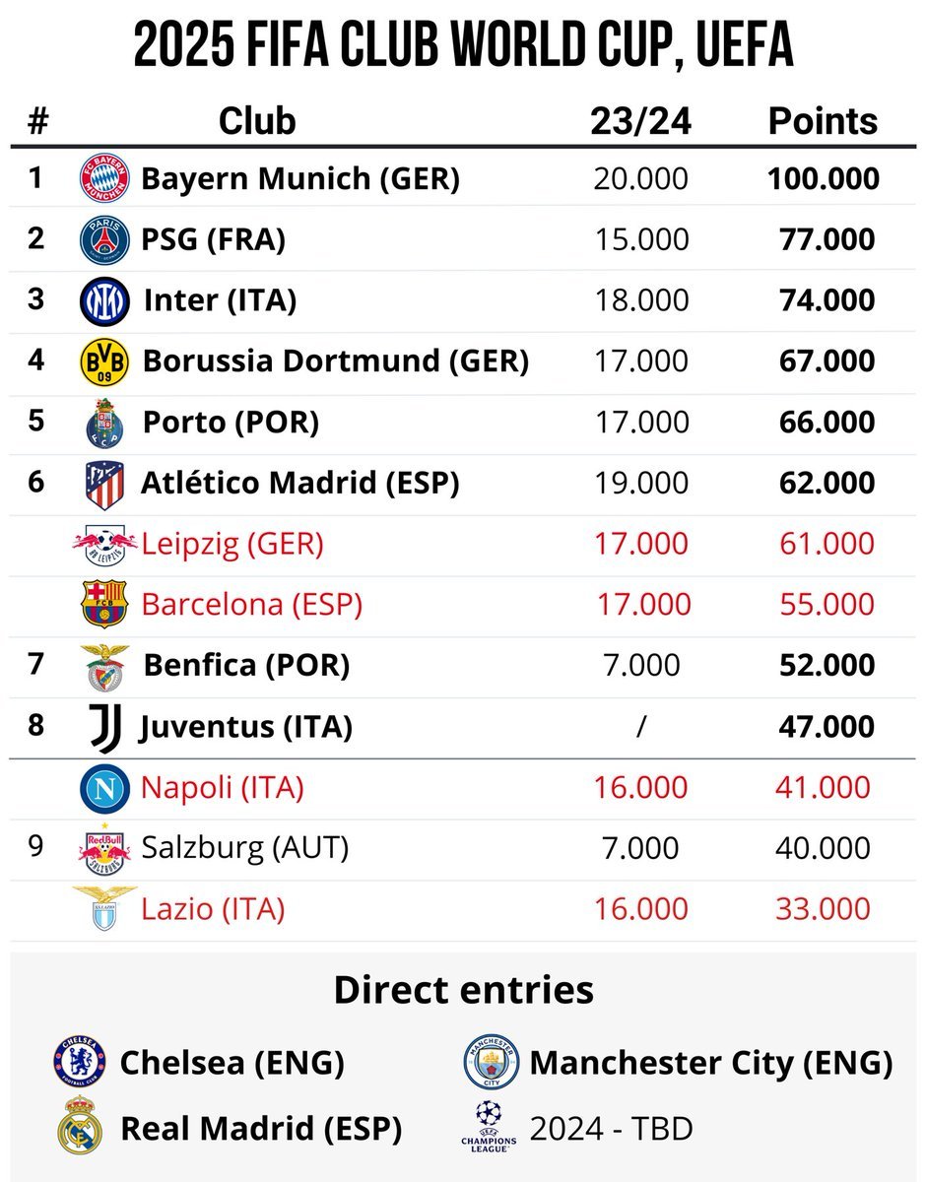Click the Juventus J logo
This screenshot has width=926, height=1182.
(x=104, y=727)
